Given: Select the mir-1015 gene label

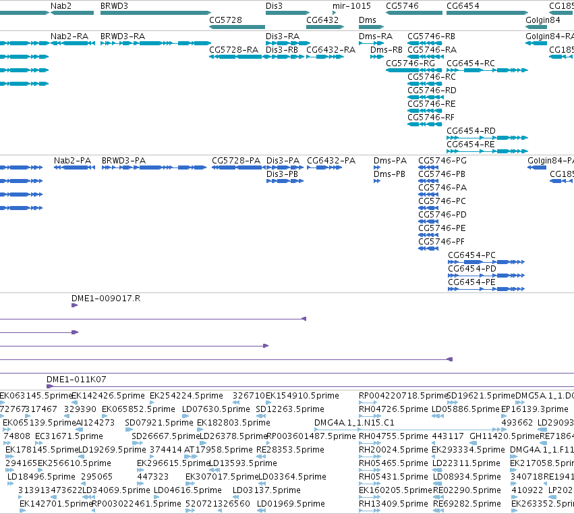Looking at the screenshot, I should [351, 6].
